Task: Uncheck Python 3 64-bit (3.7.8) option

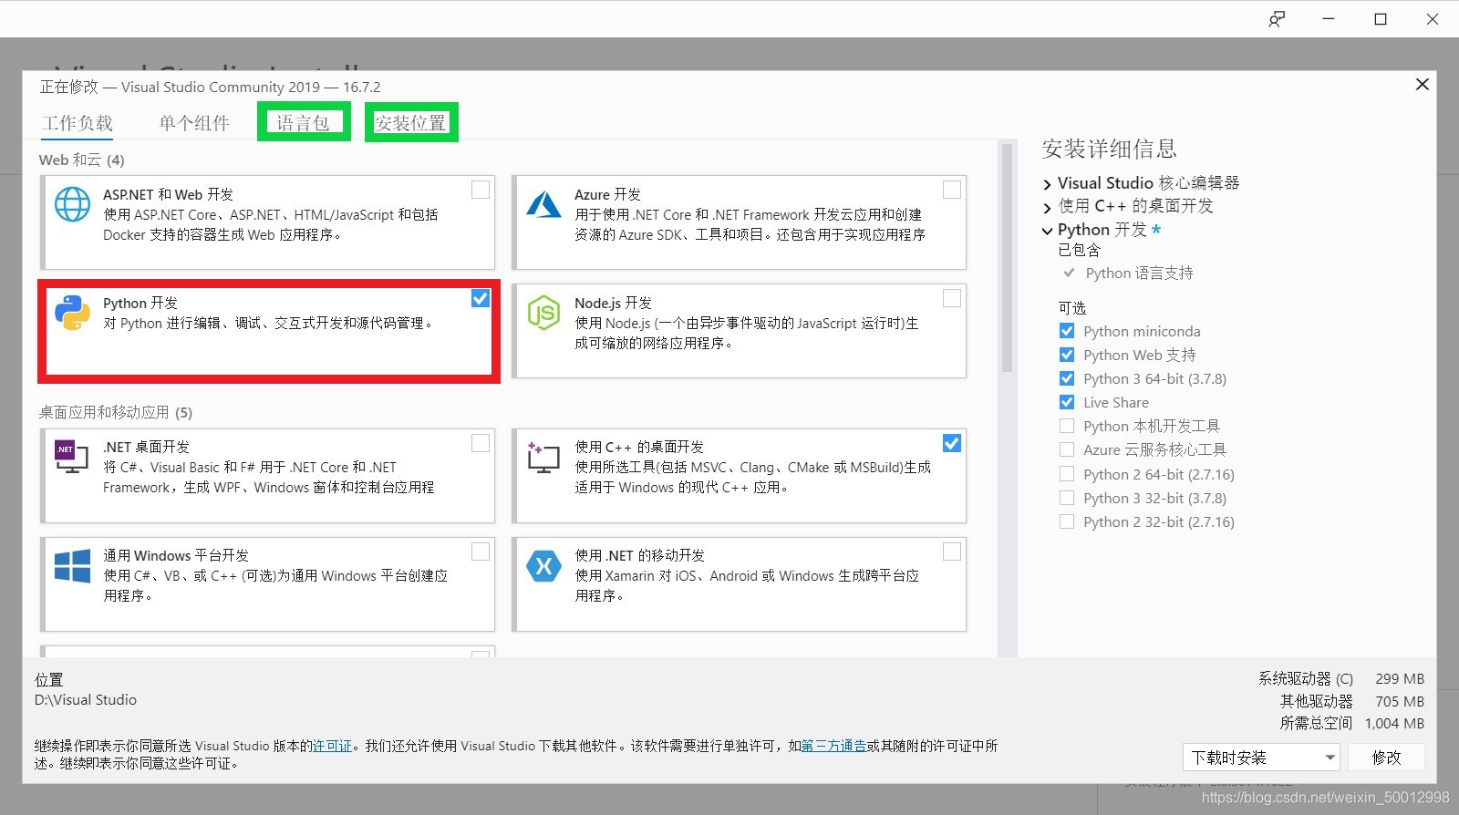Action: (1067, 378)
